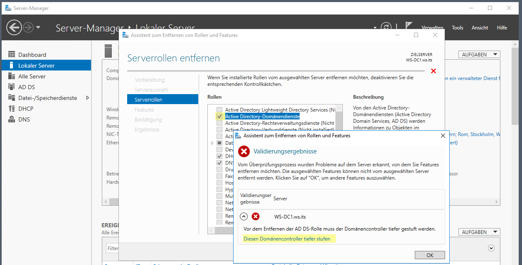The height and width of the screenshot is (265, 522).
Task: Toggle the Active Directory-Verbunddienste checkbox
Action: point(219,130)
